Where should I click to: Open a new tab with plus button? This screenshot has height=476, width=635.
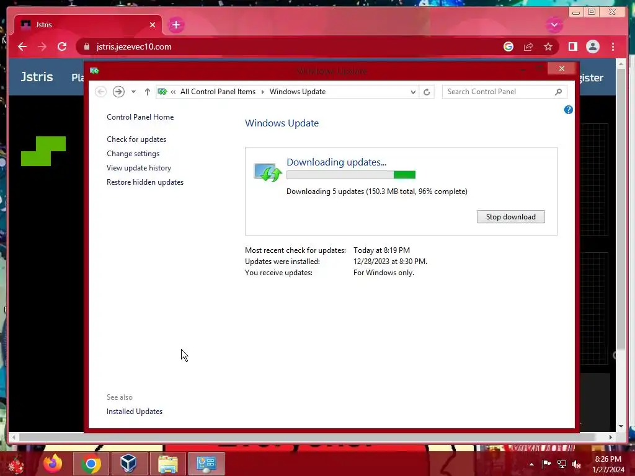pos(175,25)
